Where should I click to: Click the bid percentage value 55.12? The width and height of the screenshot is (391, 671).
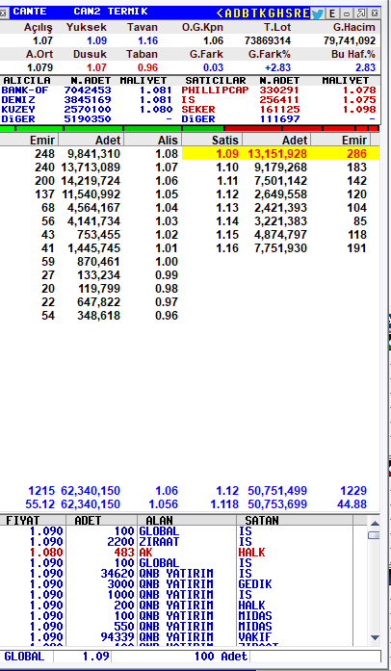[39, 504]
